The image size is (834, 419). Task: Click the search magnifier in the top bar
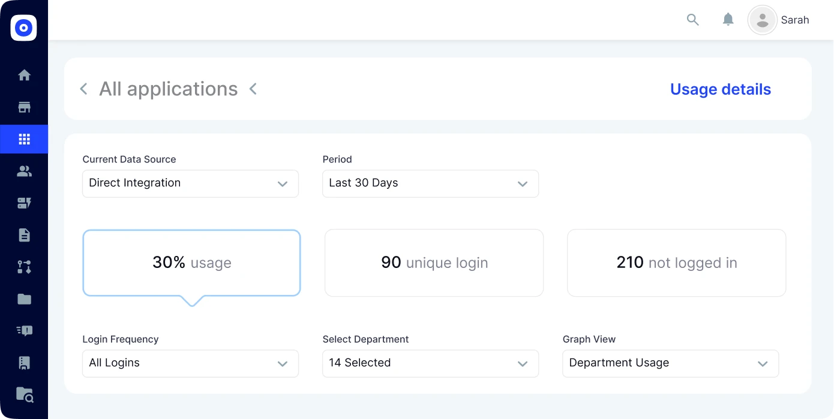[x=693, y=20]
